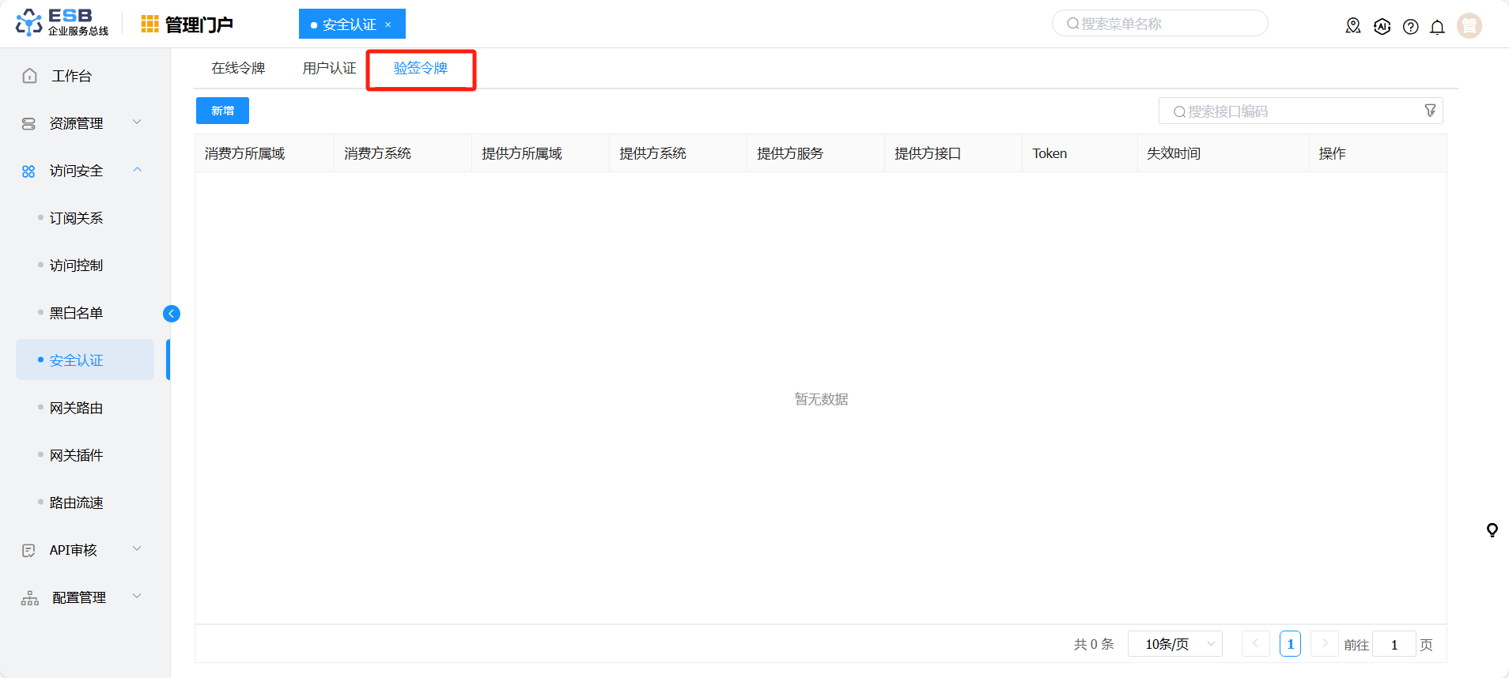Click the AI assistant icon in header

pyautogui.click(x=1382, y=27)
